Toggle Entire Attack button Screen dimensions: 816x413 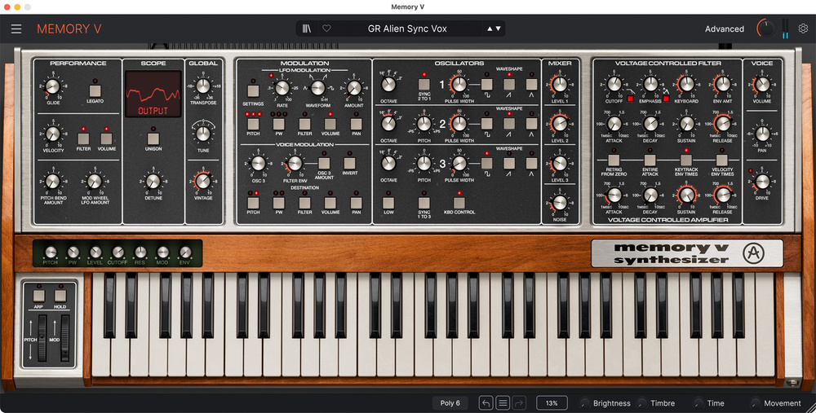650,160
